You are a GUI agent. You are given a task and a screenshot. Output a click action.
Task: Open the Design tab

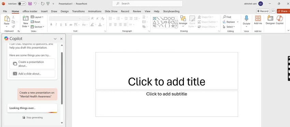point(64,11)
